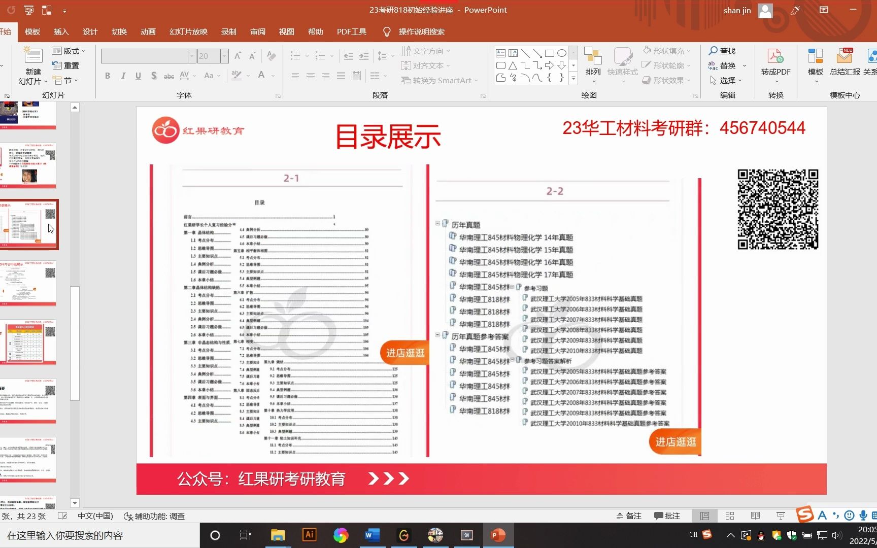
Task: Open the 版式 layout dropdown
Action: tap(70, 51)
